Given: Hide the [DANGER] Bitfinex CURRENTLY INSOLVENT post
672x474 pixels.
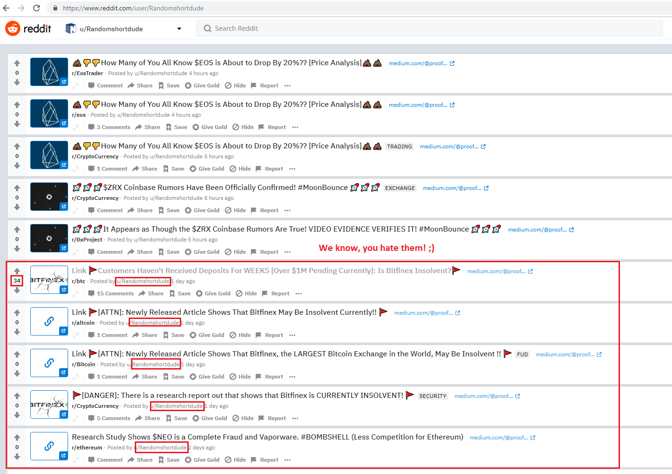Looking at the screenshot, I should 243,418.
